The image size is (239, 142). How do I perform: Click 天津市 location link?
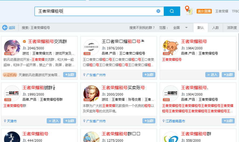click(x=12, y=121)
